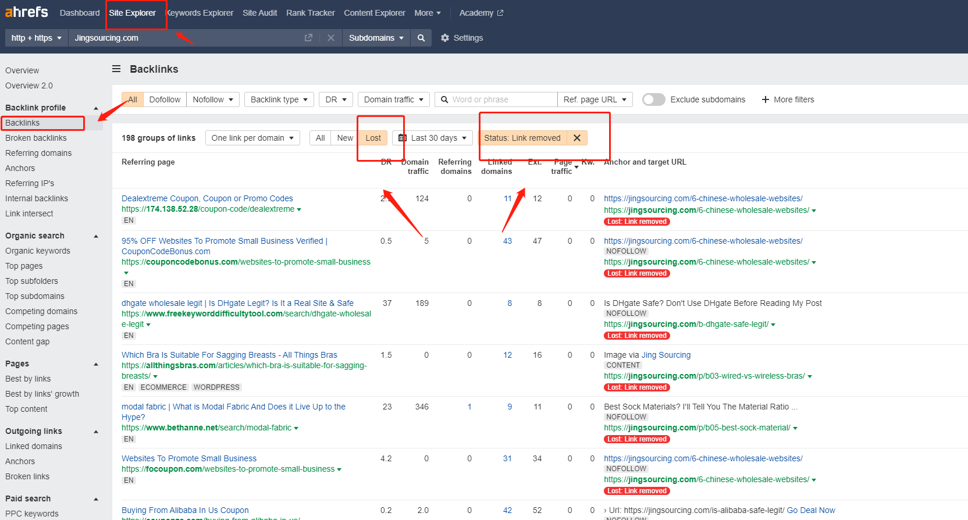Open Keywords Explorer

[x=200, y=13]
